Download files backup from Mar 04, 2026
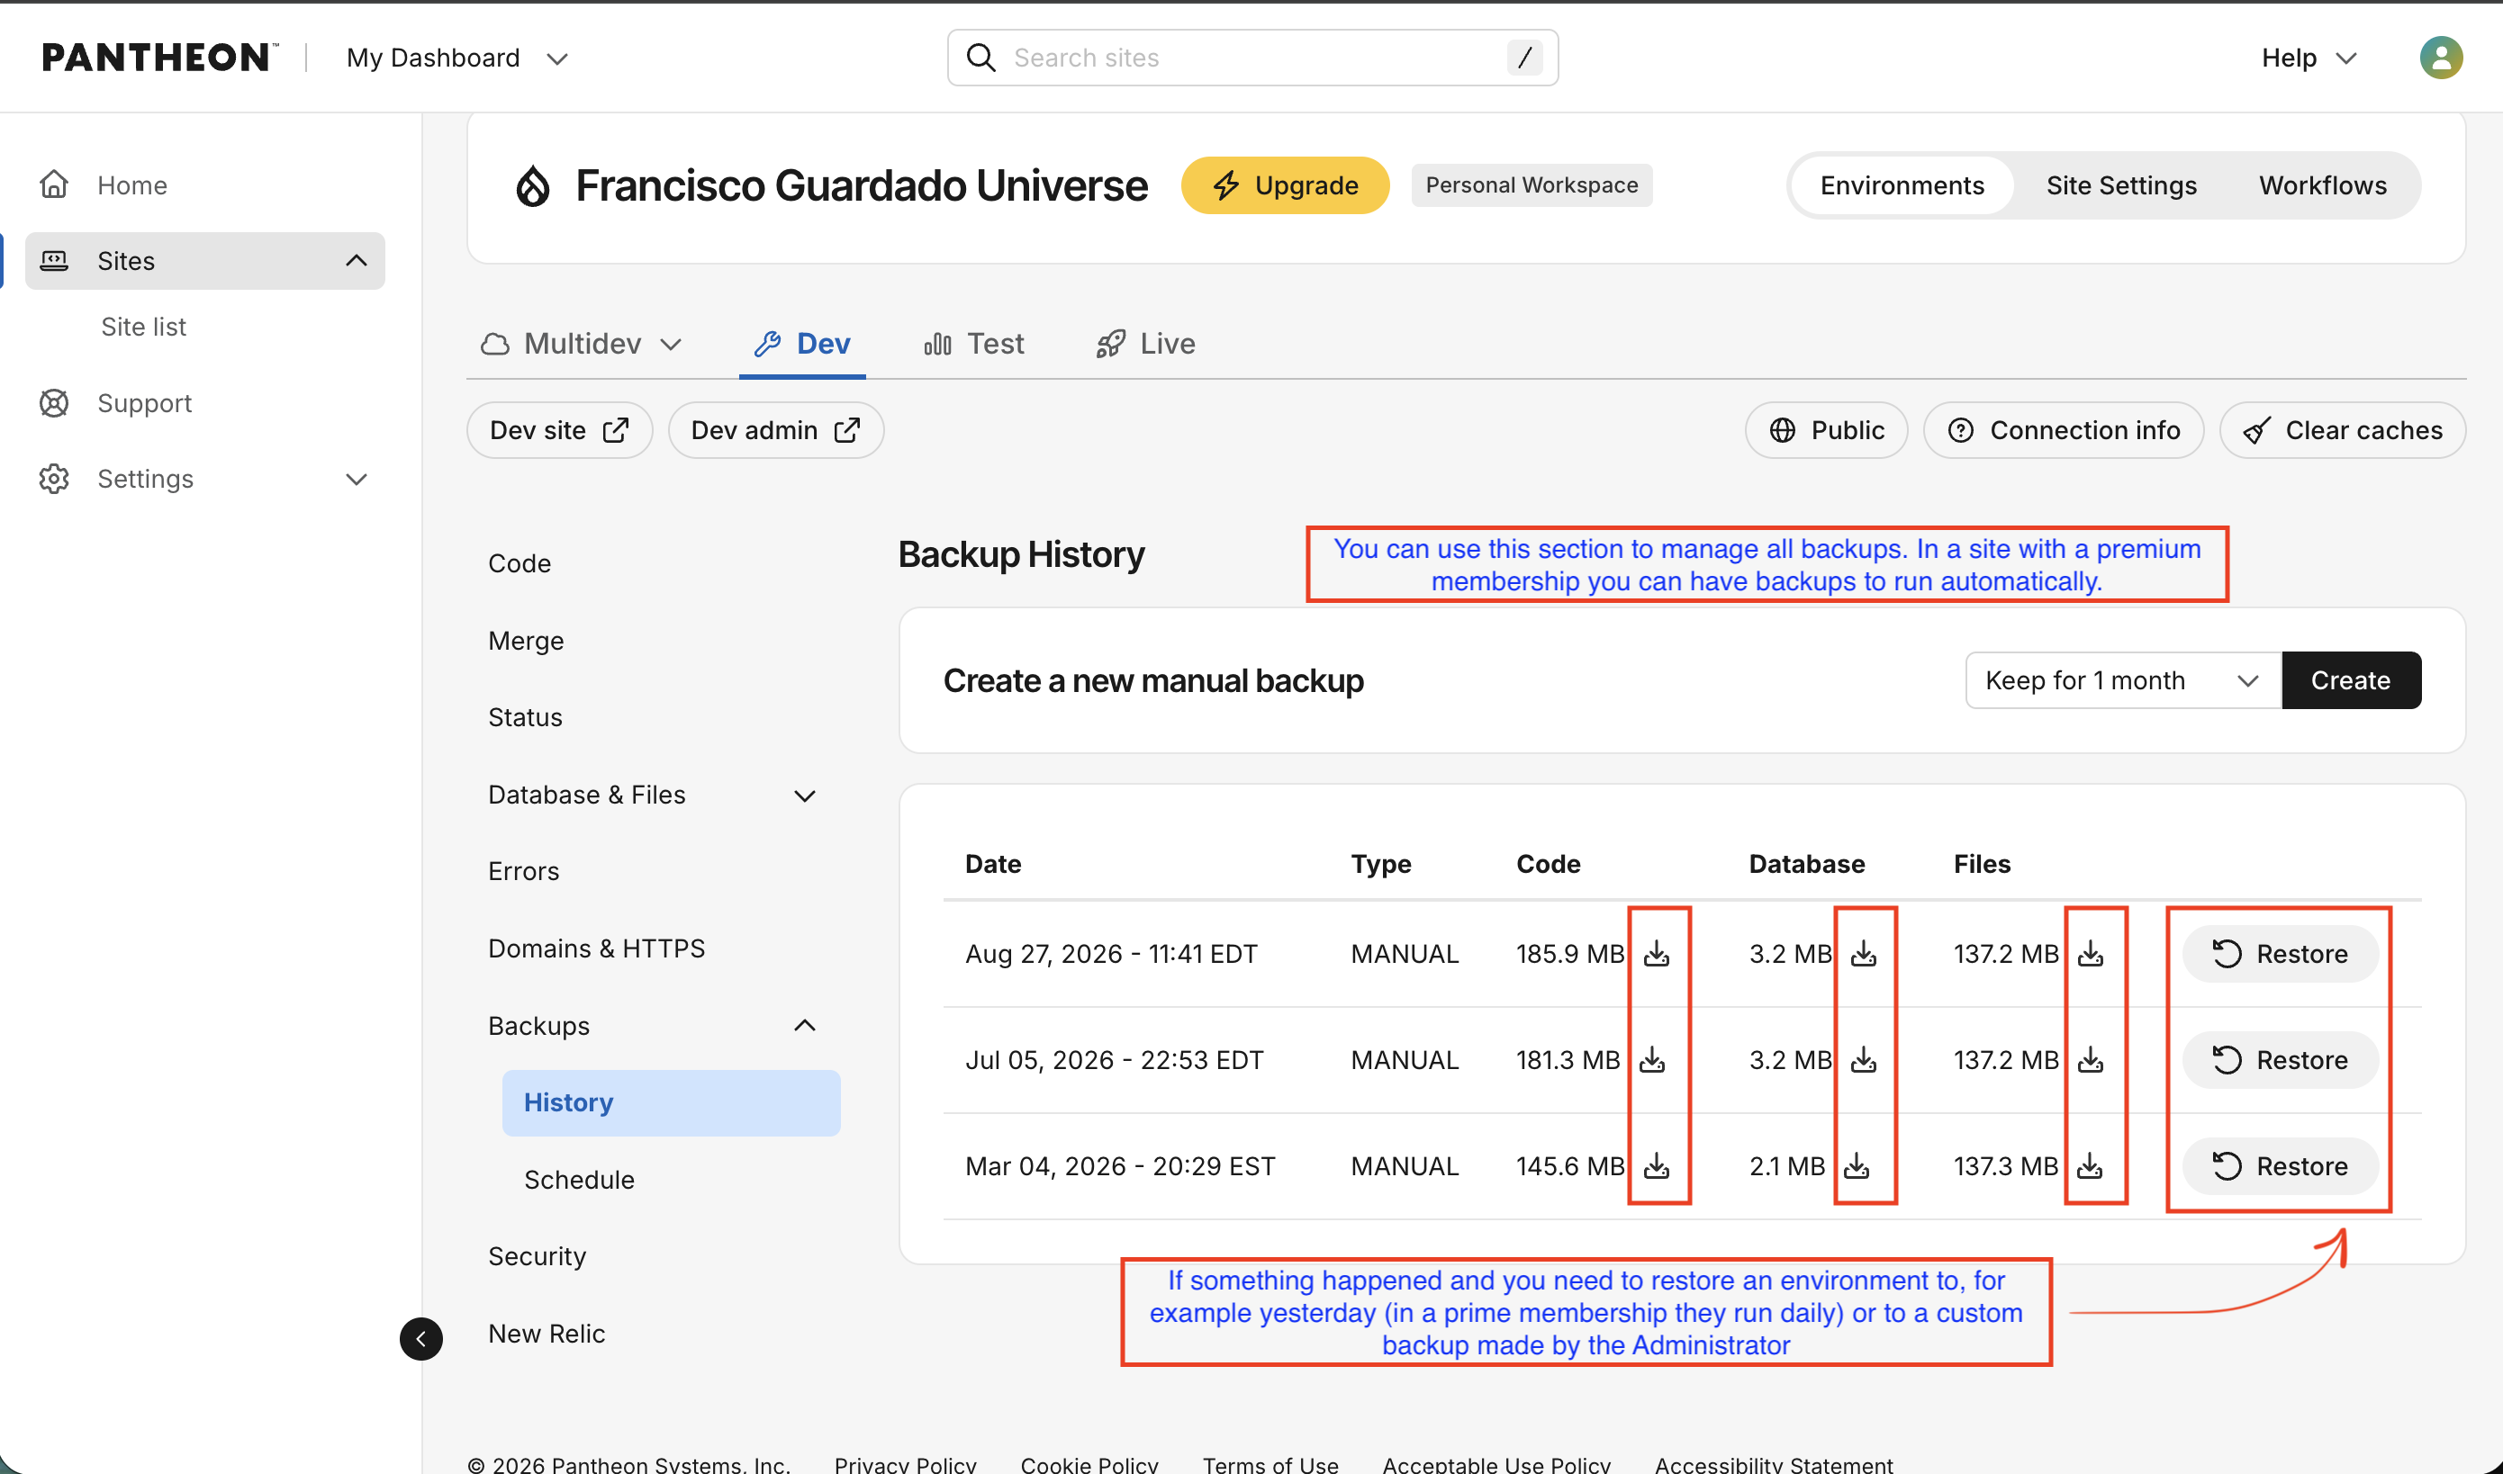The width and height of the screenshot is (2503, 1474). (x=2090, y=1165)
